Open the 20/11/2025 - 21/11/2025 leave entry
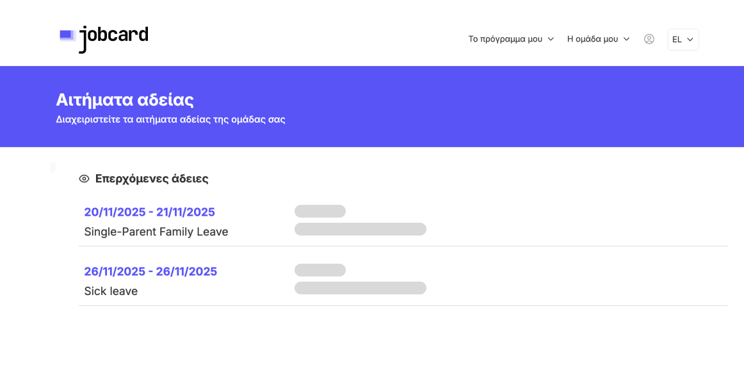The image size is (744, 384). [149, 212]
